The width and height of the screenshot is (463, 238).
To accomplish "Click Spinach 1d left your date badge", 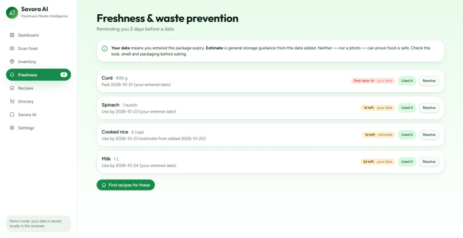I will tap(377, 108).
